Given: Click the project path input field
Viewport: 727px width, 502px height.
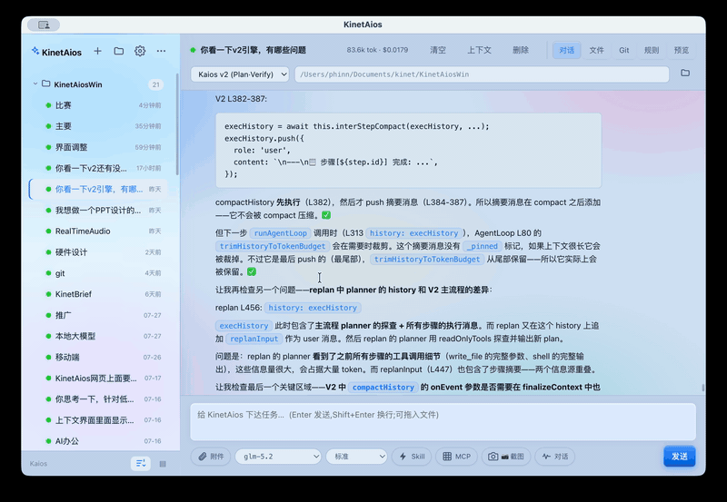Looking at the screenshot, I should click(x=482, y=74).
